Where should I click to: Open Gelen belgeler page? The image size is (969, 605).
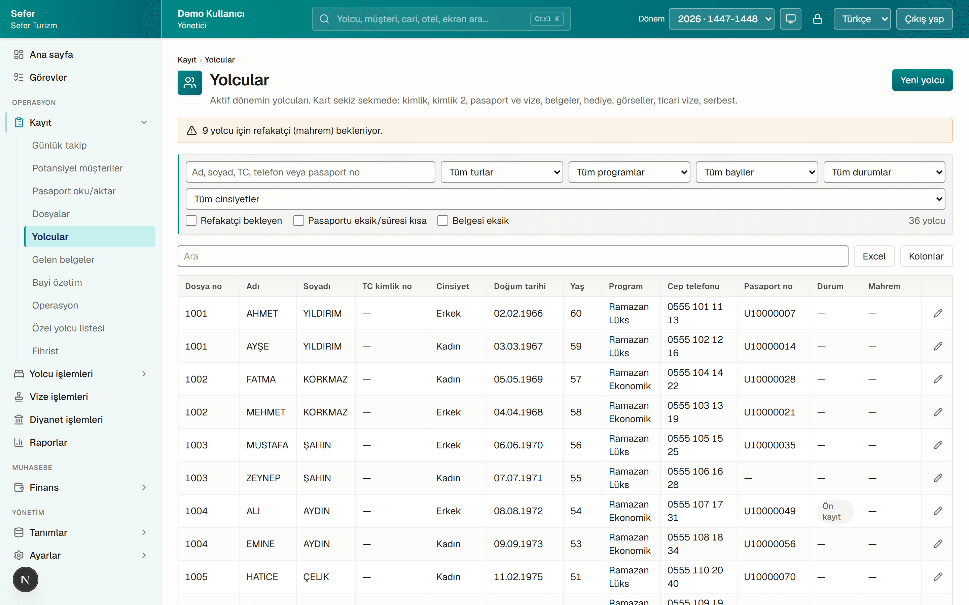pos(90,260)
